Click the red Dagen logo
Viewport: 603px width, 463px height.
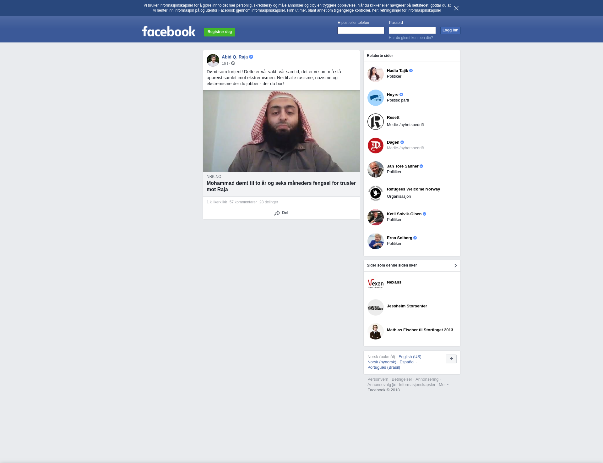(376, 146)
